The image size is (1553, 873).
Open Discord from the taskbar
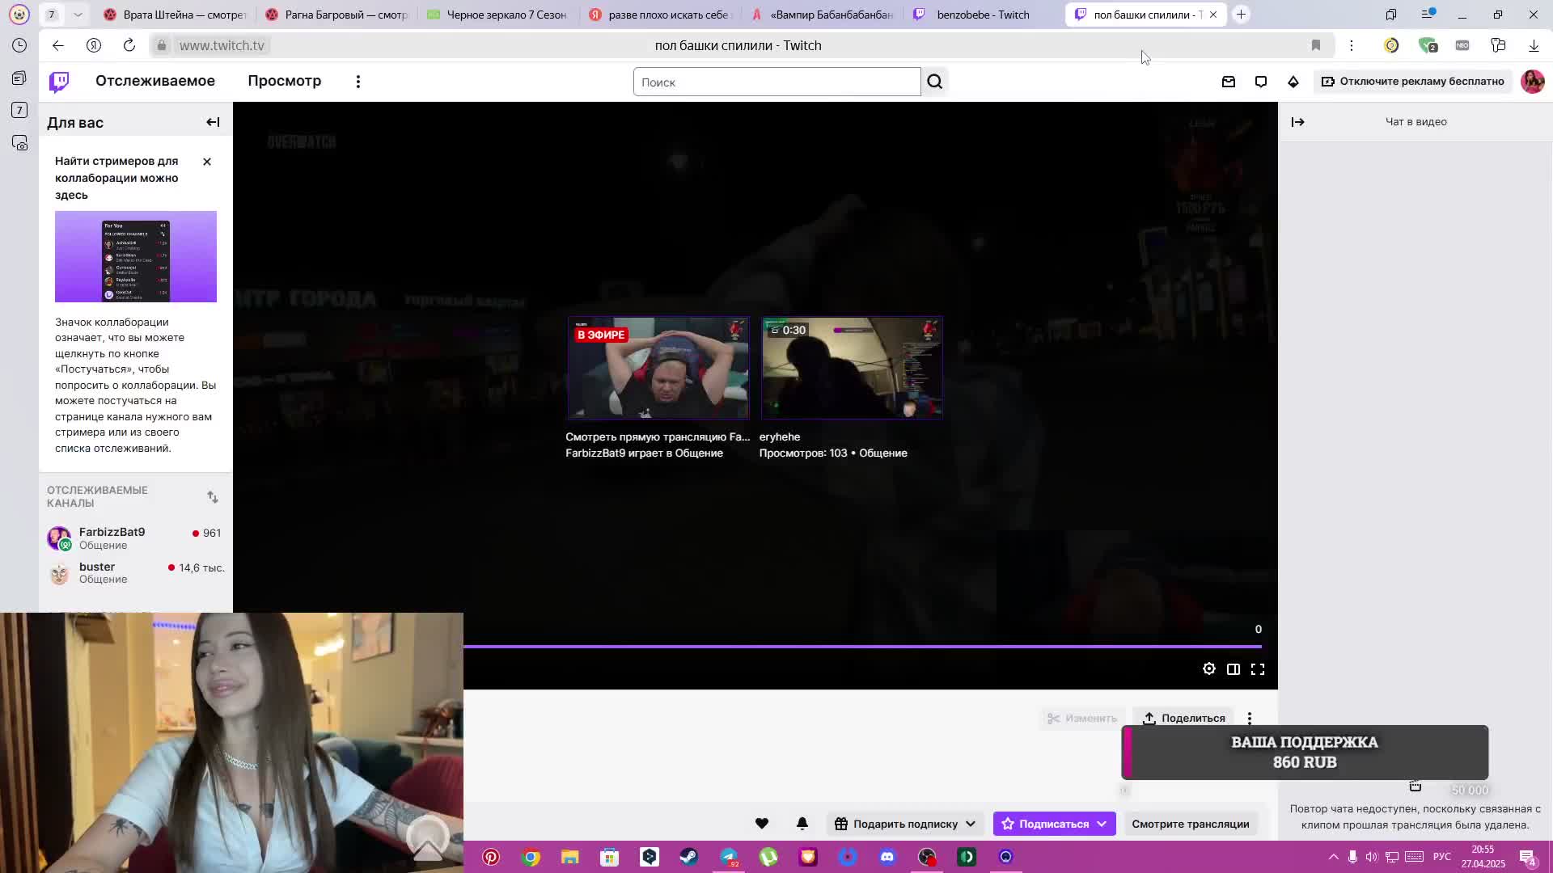click(x=887, y=857)
